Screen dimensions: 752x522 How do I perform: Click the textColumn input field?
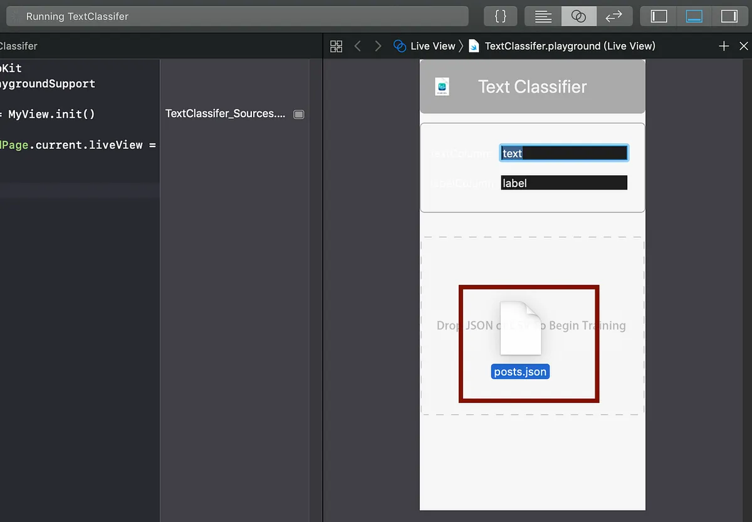point(563,153)
